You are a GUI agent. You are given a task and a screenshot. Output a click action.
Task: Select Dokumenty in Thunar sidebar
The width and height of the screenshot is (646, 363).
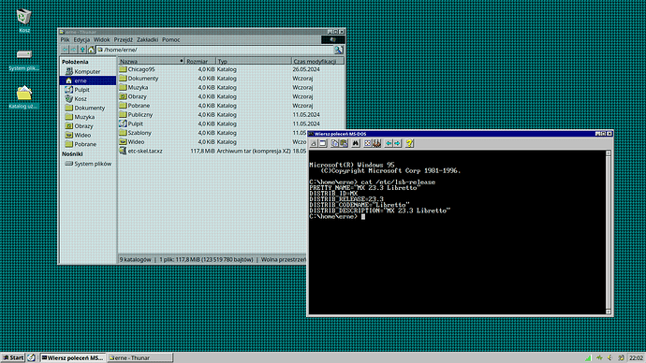87,108
